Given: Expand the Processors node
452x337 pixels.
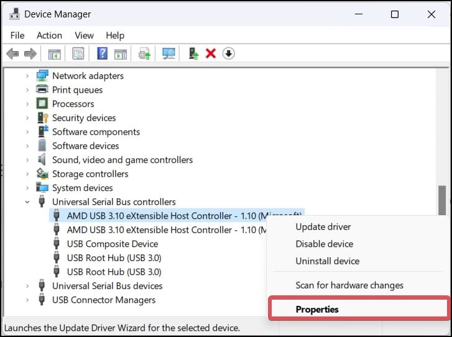Looking at the screenshot, I should tap(27, 103).
